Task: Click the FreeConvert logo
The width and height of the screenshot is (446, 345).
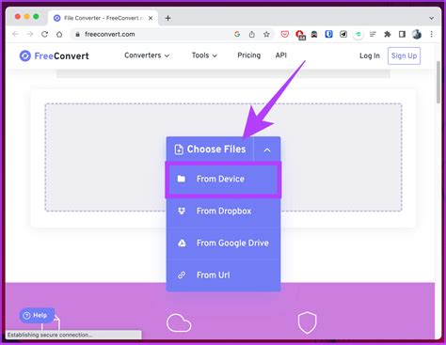Action: click(54, 55)
